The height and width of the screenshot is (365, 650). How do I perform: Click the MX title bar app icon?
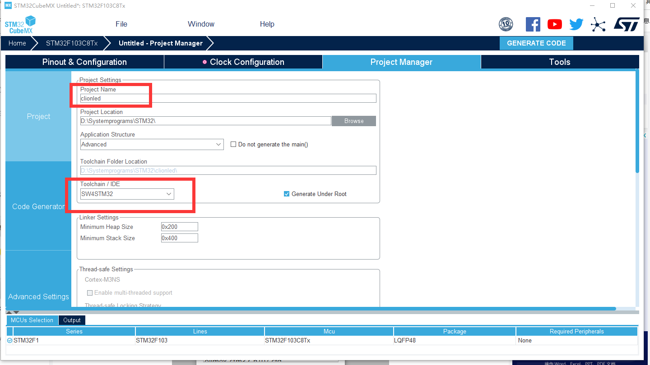click(x=8, y=5)
